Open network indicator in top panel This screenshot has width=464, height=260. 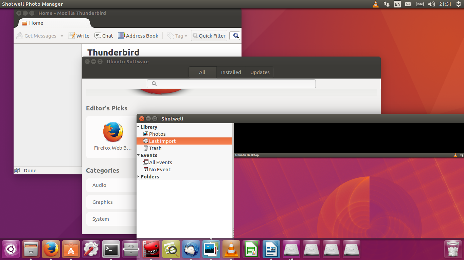(x=387, y=4)
